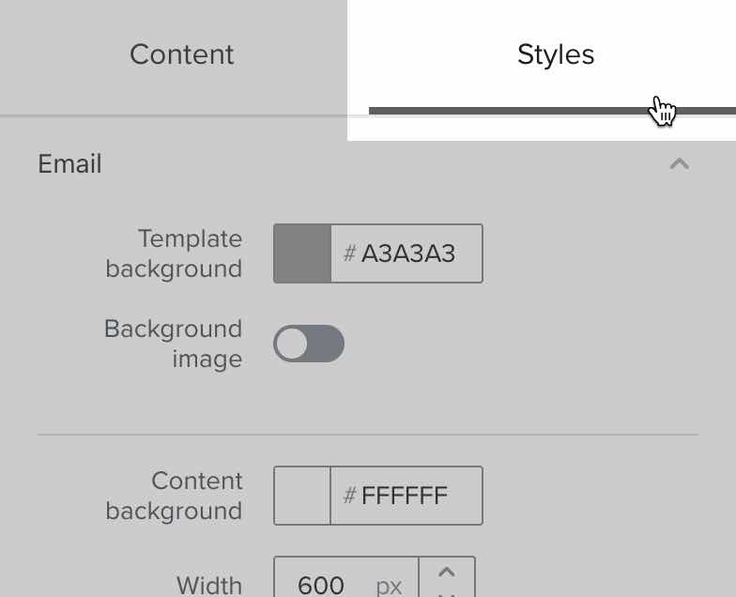The height and width of the screenshot is (597, 736).
Task: Click the Template background label
Action: coord(175,253)
